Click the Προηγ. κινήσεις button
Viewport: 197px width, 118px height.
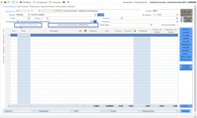point(186,57)
